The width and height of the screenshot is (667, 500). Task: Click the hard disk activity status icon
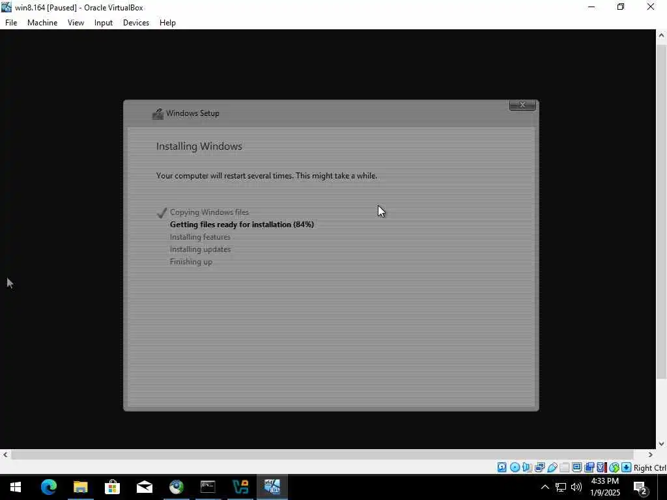pyautogui.click(x=502, y=467)
